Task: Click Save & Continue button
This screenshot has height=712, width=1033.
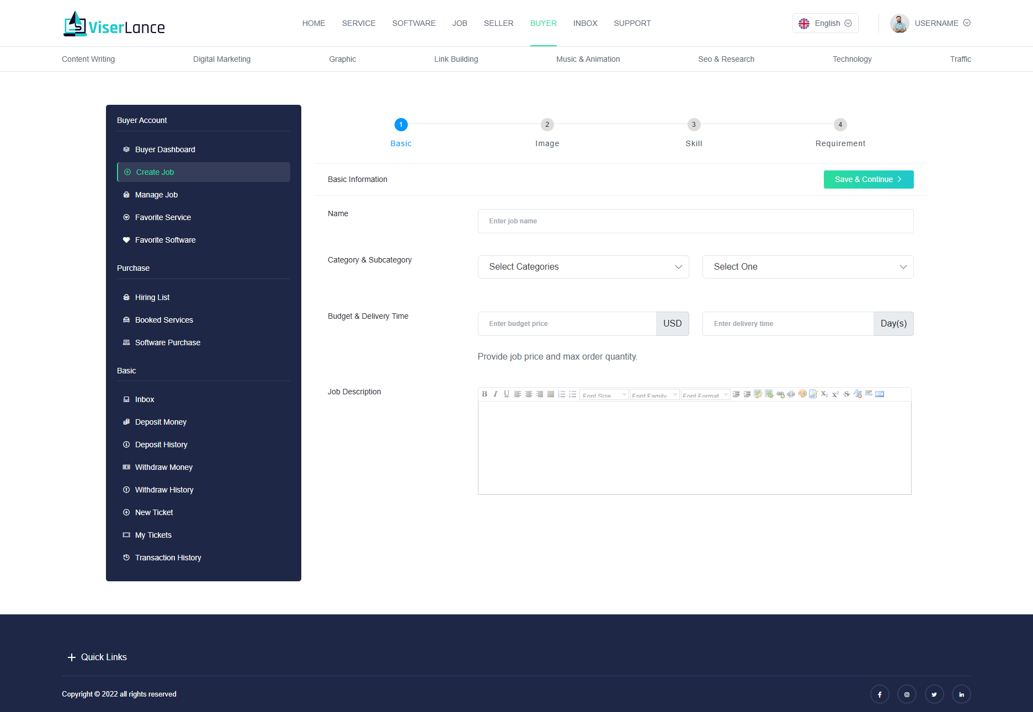Action: tap(869, 179)
